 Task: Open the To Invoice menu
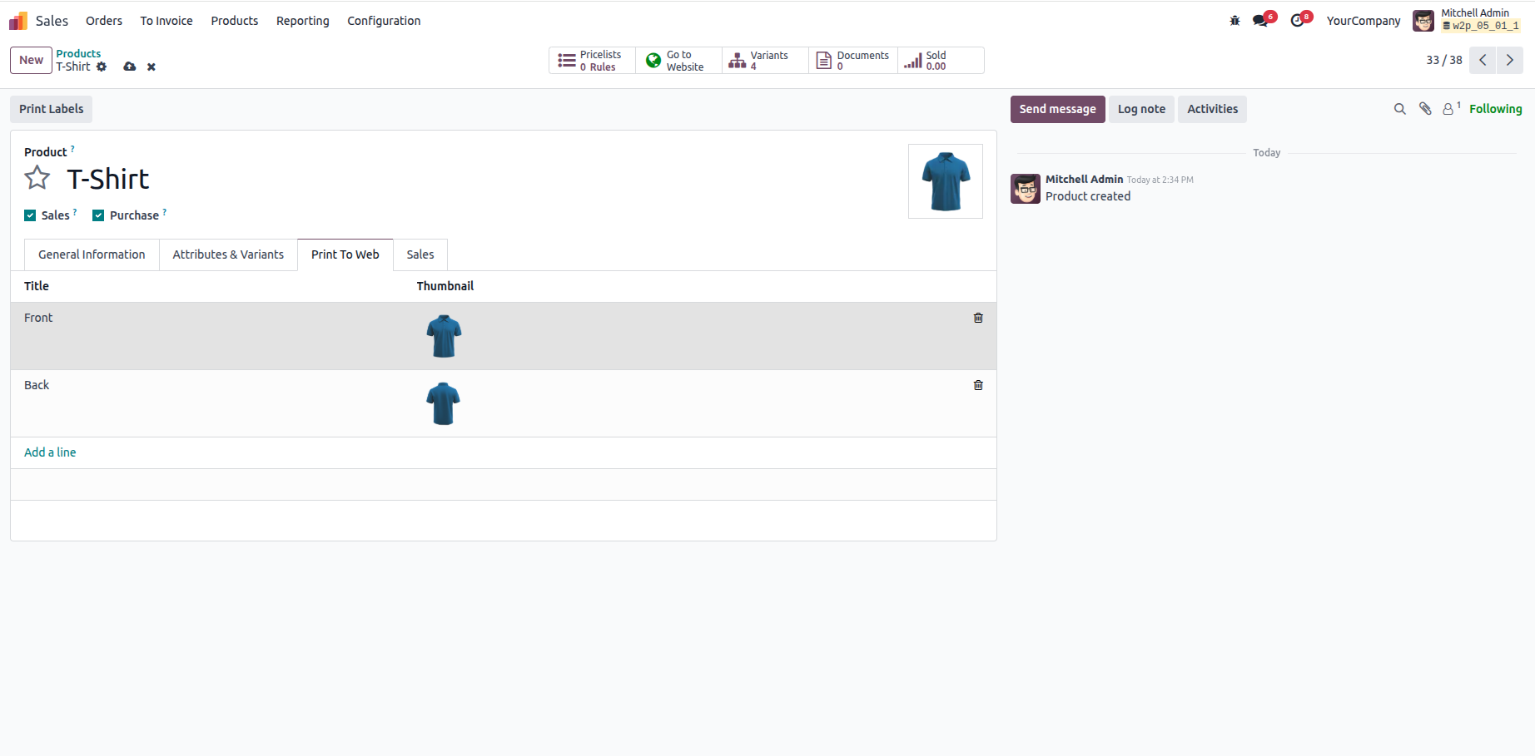point(166,21)
